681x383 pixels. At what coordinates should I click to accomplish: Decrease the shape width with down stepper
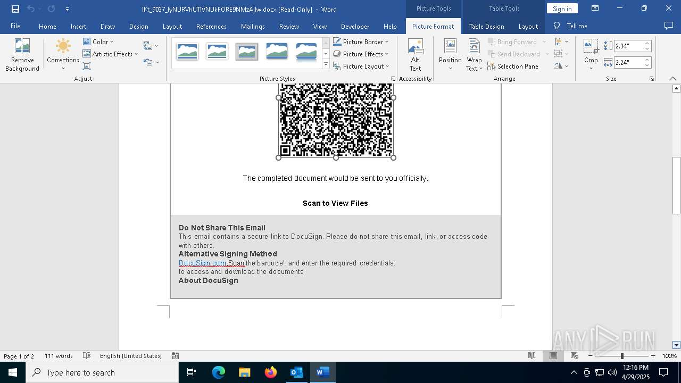(647, 65)
